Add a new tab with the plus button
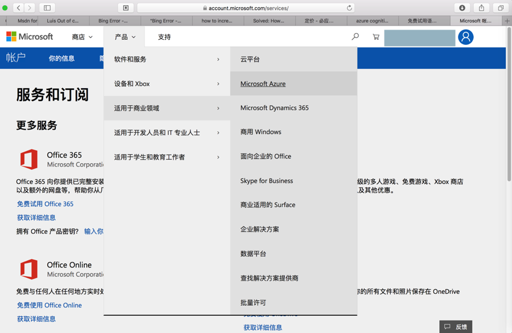Screen dimensions: 512x333 tap(507, 21)
